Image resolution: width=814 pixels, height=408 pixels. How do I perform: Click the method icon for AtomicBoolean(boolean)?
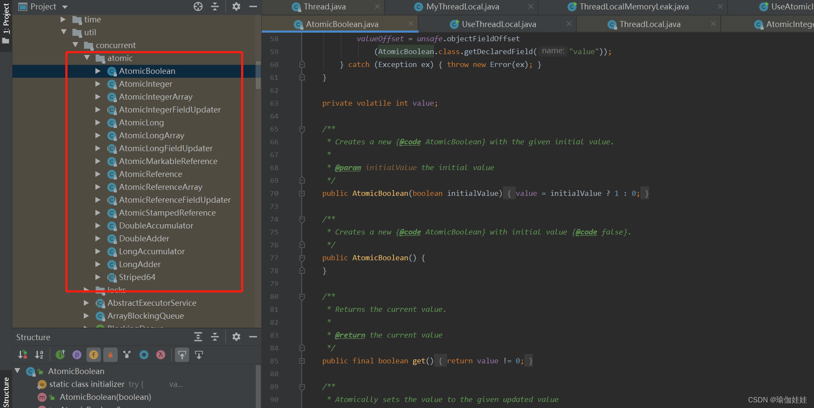coord(42,397)
